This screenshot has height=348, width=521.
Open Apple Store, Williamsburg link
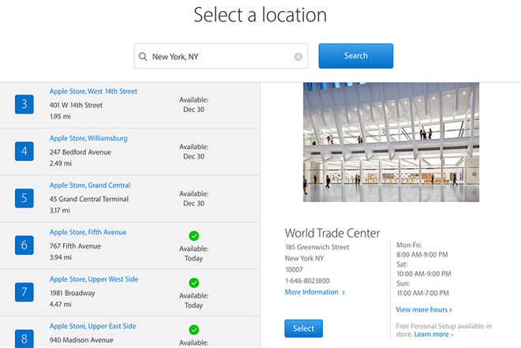click(x=88, y=138)
